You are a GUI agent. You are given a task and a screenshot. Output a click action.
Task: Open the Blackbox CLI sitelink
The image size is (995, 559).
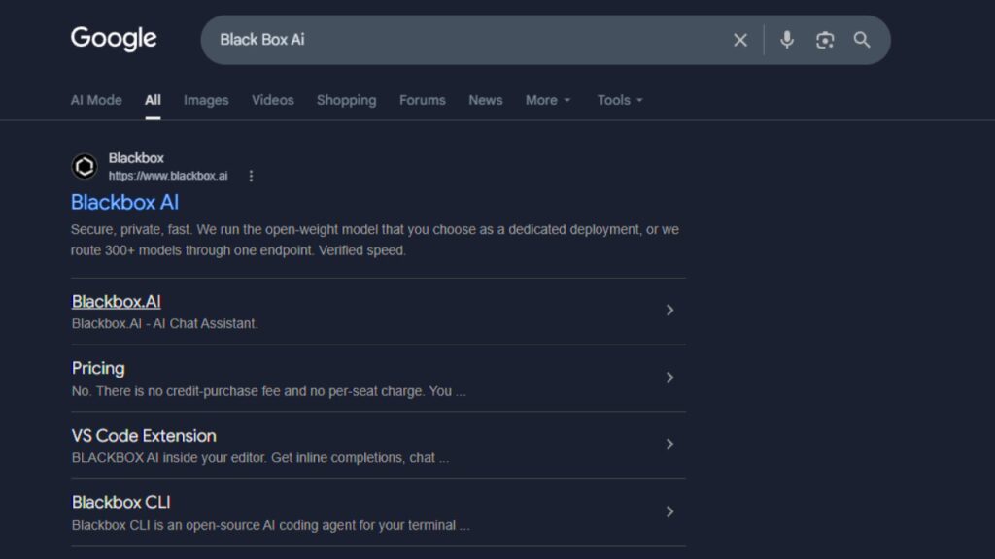pos(121,502)
